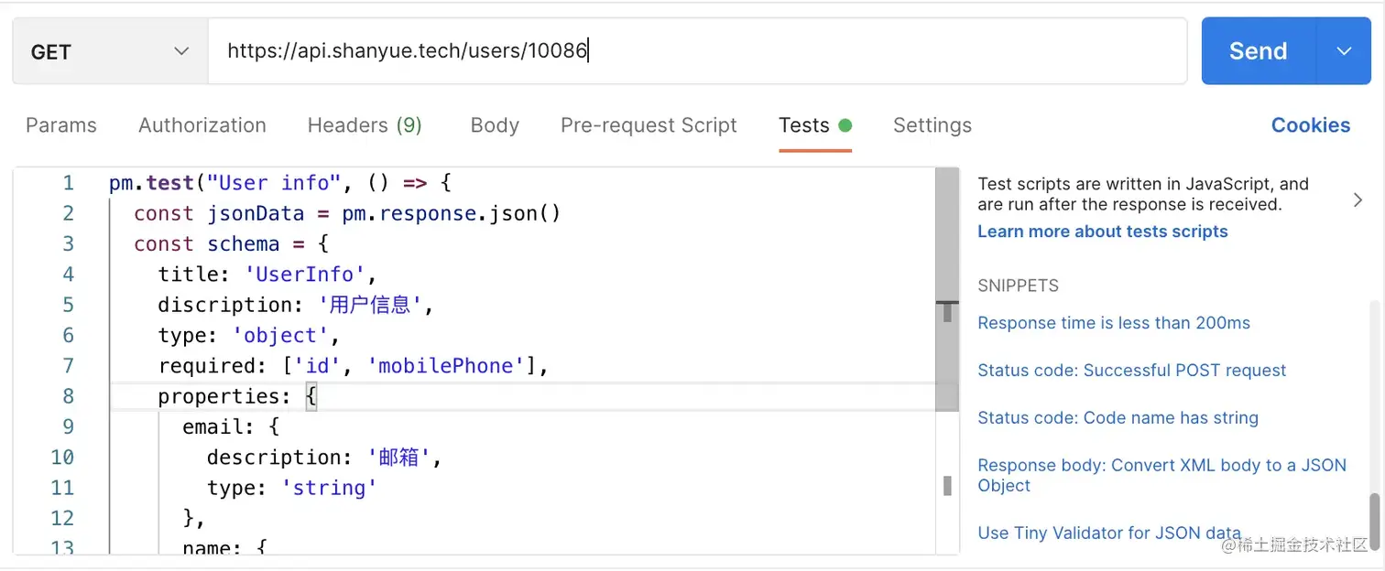Open the Send options dropdown arrow
The image size is (1385, 571).
tap(1344, 51)
